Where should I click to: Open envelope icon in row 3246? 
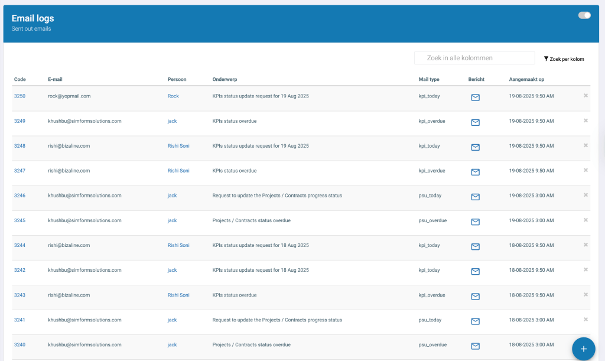pos(475,197)
